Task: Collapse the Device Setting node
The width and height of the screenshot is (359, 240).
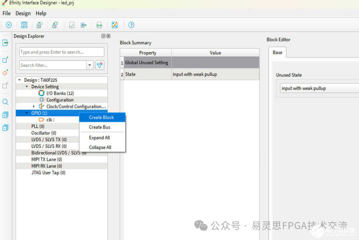Action: click(x=27, y=86)
